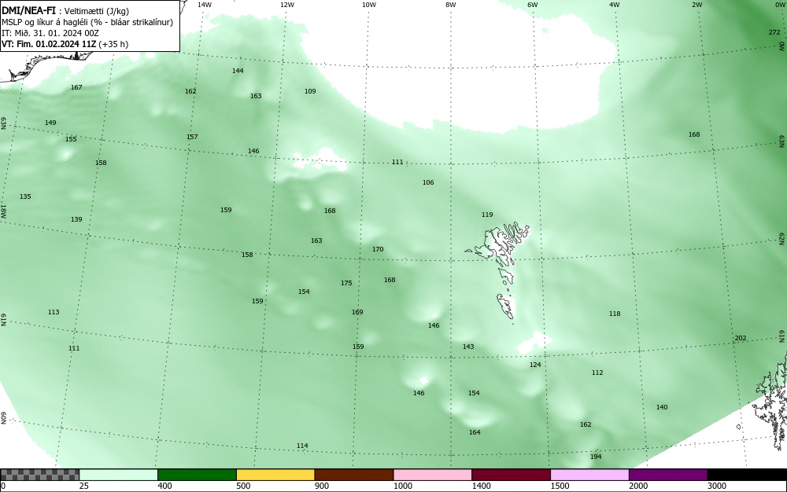Image resolution: width=787 pixels, height=492 pixels.
Task: Click the 14W longitude label
Action: point(205,5)
